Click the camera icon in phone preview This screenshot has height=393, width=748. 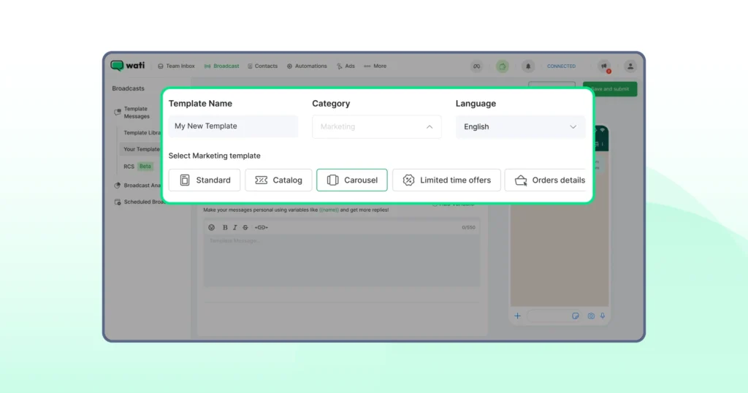tap(591, 316)
